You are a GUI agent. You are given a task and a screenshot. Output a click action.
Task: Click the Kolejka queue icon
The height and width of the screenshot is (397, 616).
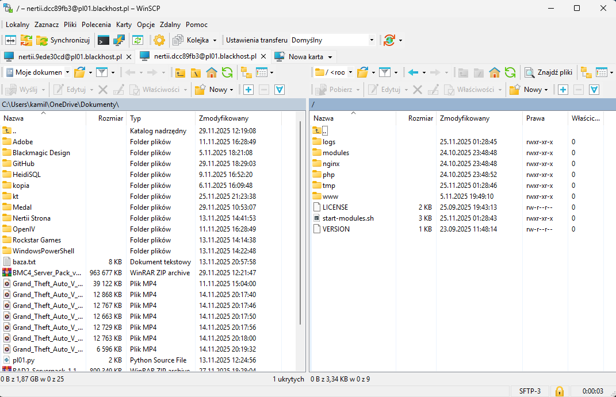(178, 40)
